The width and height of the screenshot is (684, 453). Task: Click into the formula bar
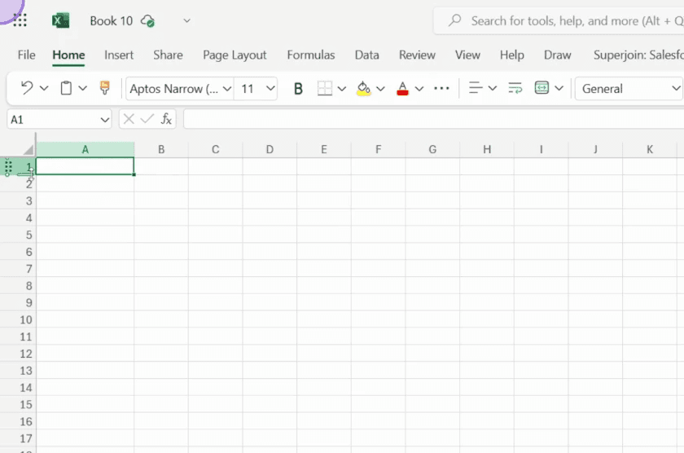point(433,119)
